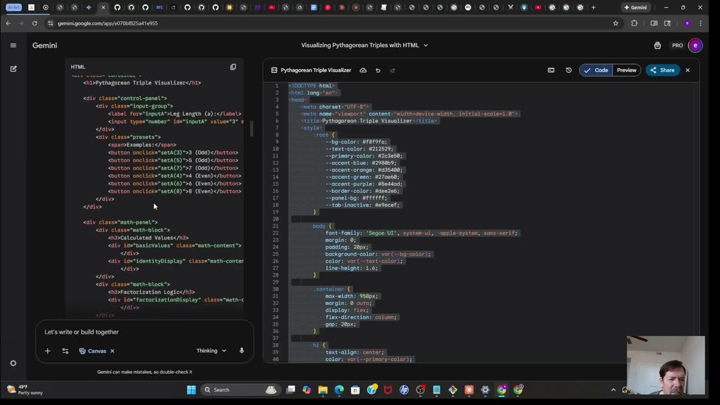Switch the canvas to Preview
The height and width of the screenshot is (405, 720).
[x=626, y=70]
